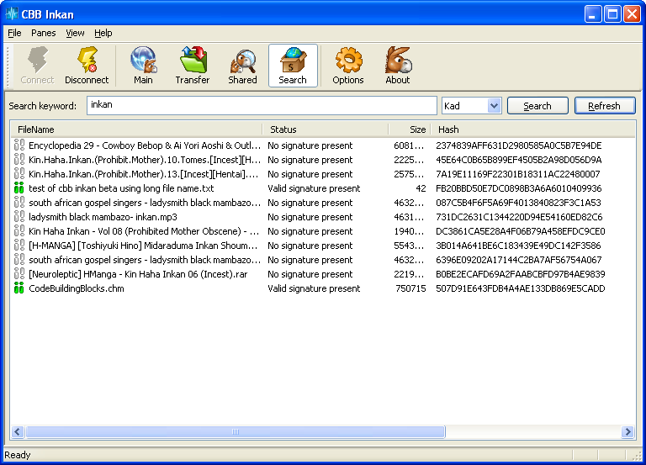
Task: Click the Disconnect lightning icon
Action: point(87,60)
